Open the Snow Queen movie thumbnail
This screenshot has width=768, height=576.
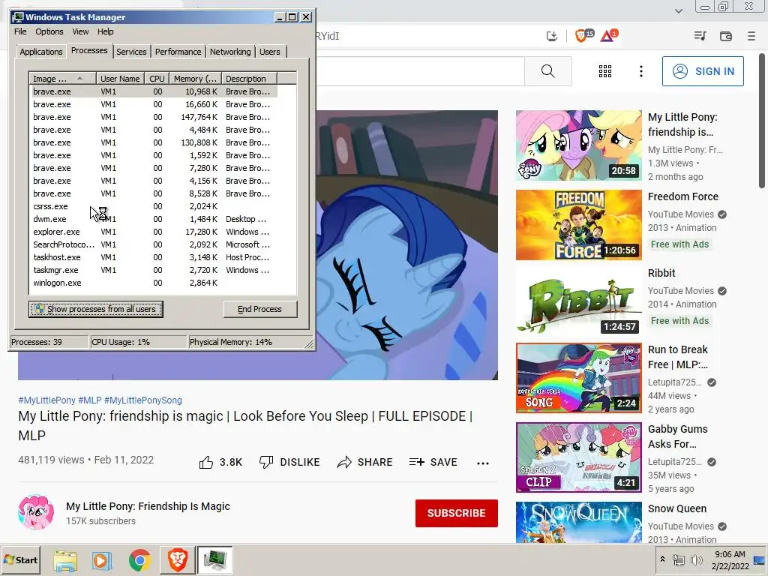coord(578,523)
